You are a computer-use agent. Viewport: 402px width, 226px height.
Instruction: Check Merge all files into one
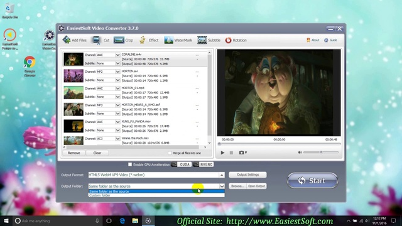[170, 153]
